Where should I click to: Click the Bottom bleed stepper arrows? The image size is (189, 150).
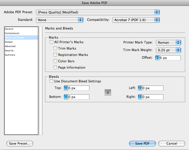pyautogui.click(x=66, y=97)
